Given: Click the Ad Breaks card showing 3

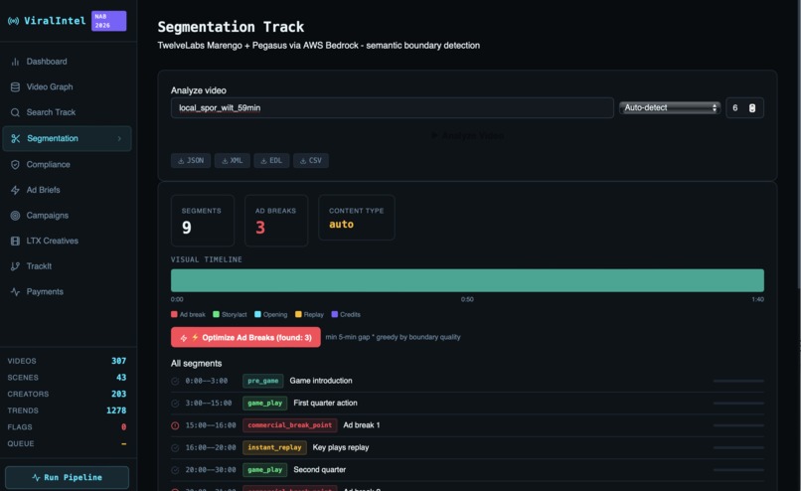Looking at the screenshot, I should pyautogui.click(x=276, y=221).
